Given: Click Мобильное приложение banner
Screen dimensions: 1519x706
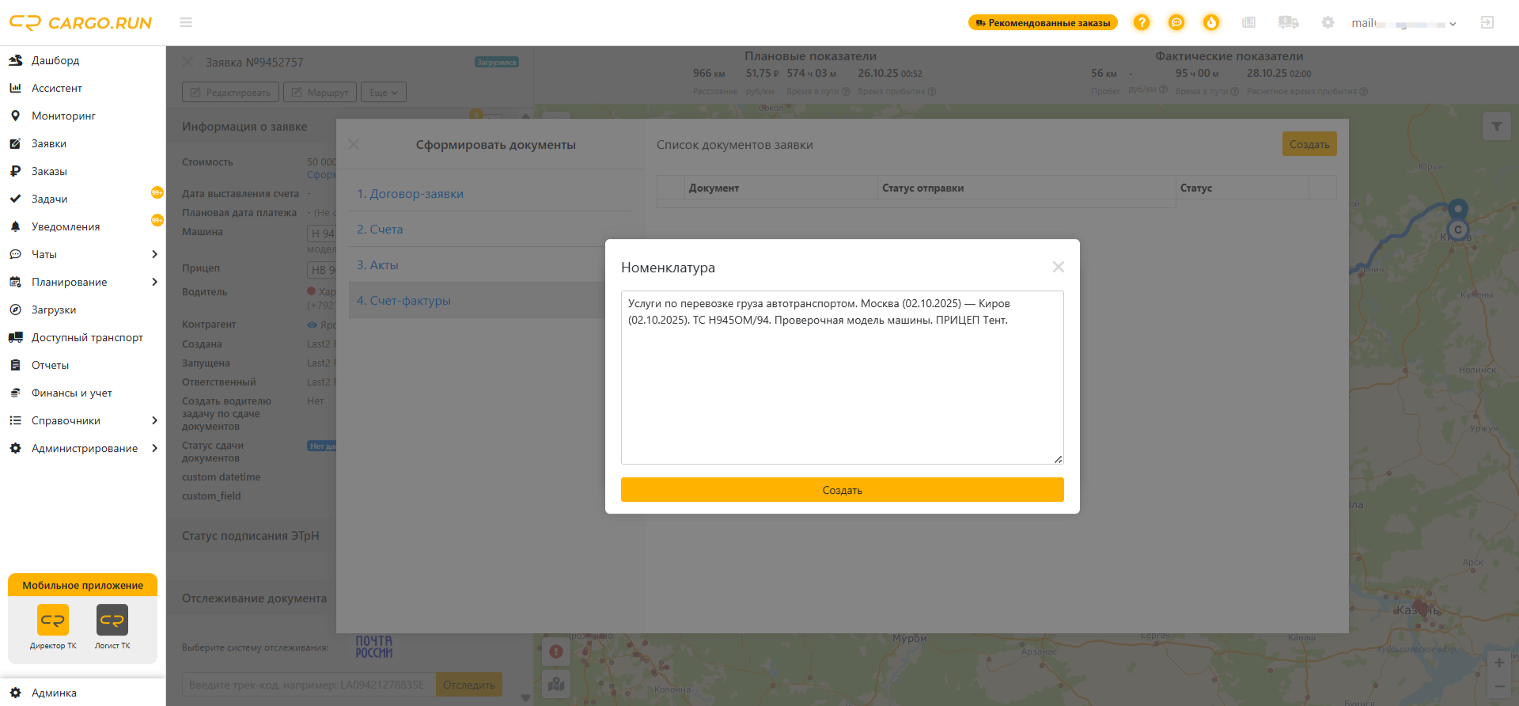Looking at the screenshot, I should click(x=82, y=585).
